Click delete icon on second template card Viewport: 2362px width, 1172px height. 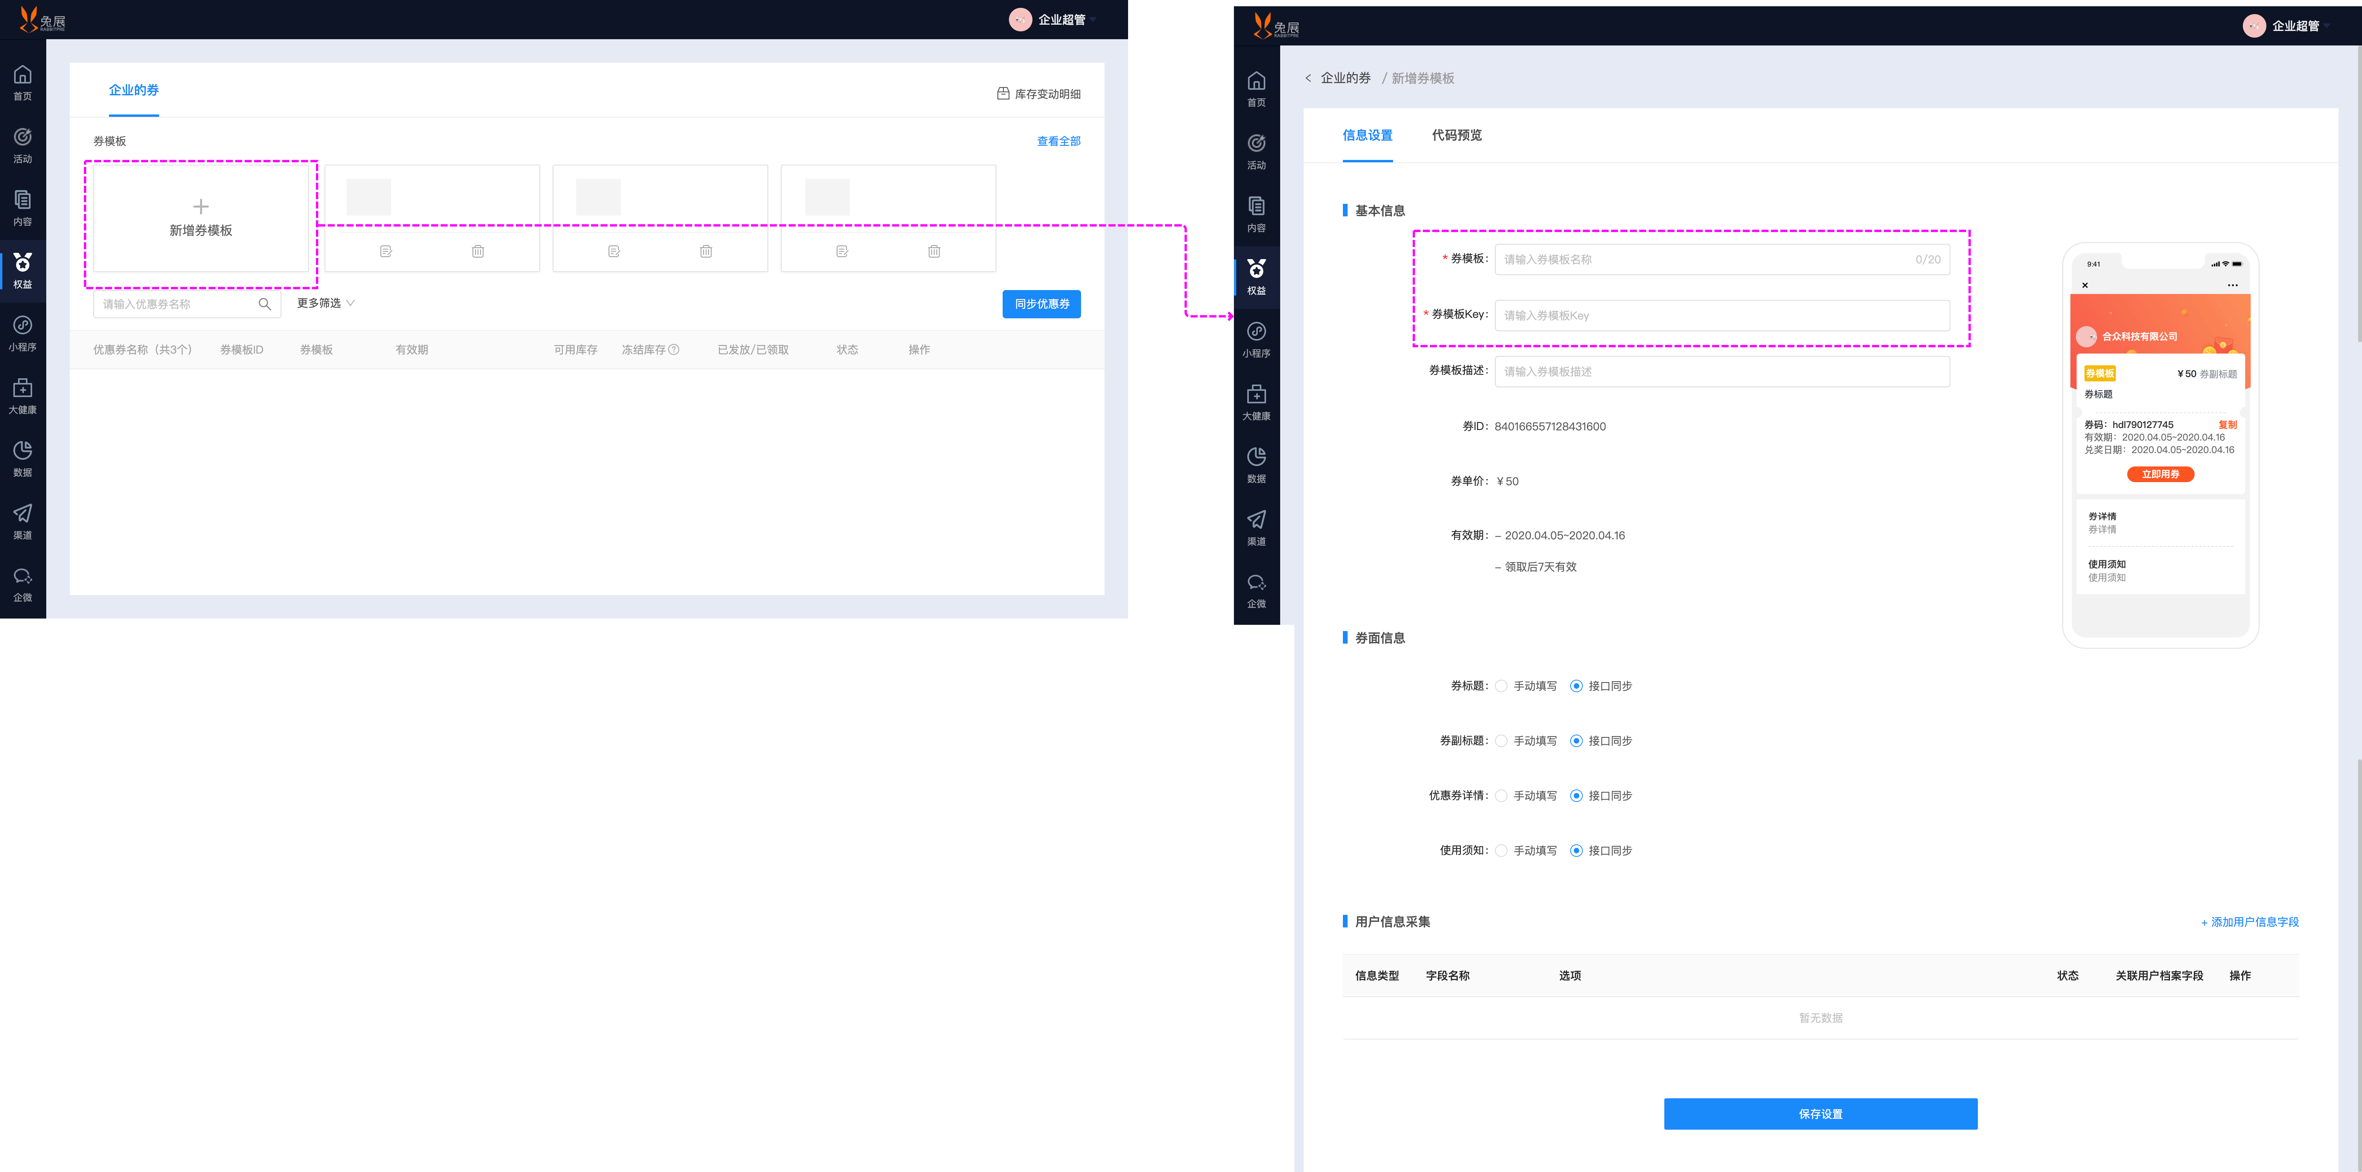coord(706,251)
